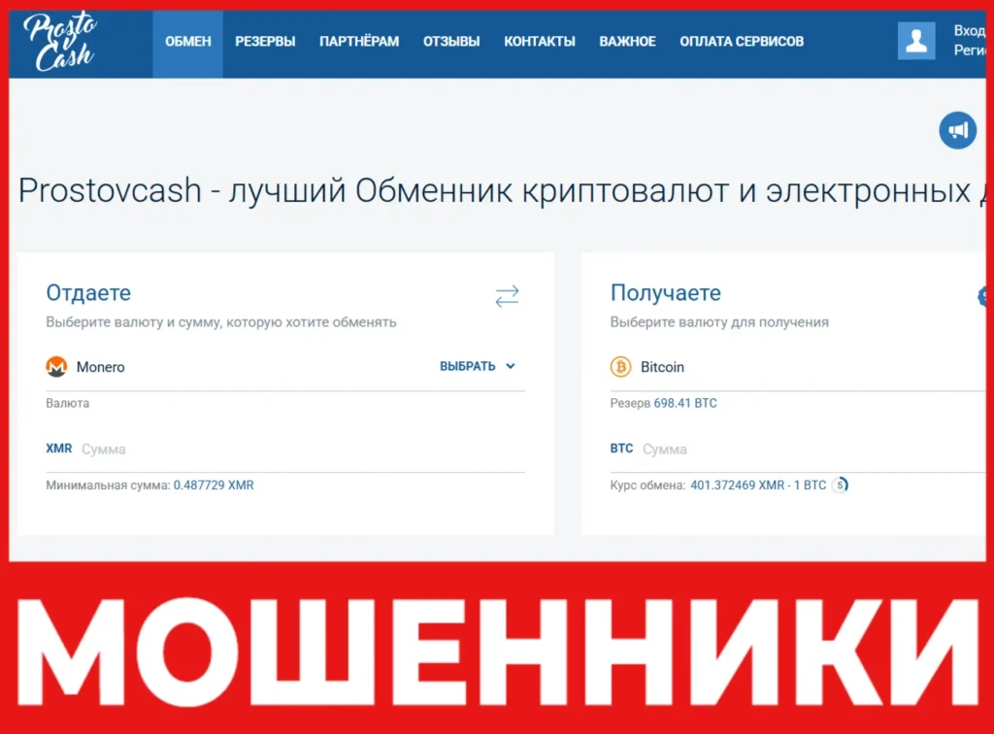994x734 pixels.
Task: Click the swap currencies arrows icon
Action: pos(507,296)
